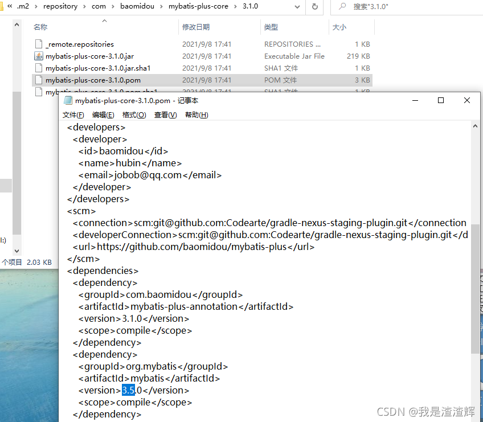Select the file mybatis-plus-core-3.1.0.pom

click(x=93, y=80)
